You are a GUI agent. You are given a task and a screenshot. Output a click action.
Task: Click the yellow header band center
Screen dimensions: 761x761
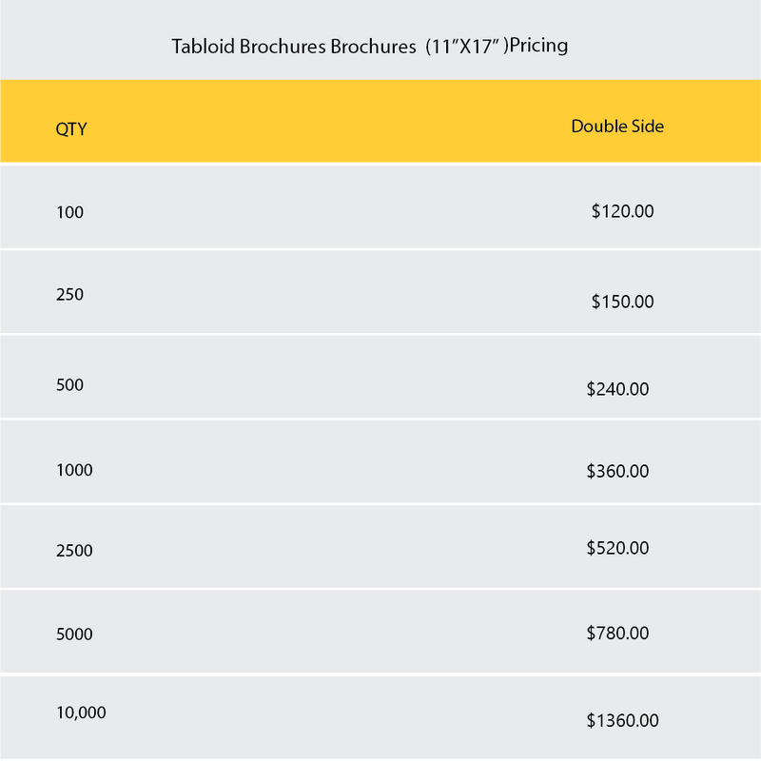click(x=380, y=122)
